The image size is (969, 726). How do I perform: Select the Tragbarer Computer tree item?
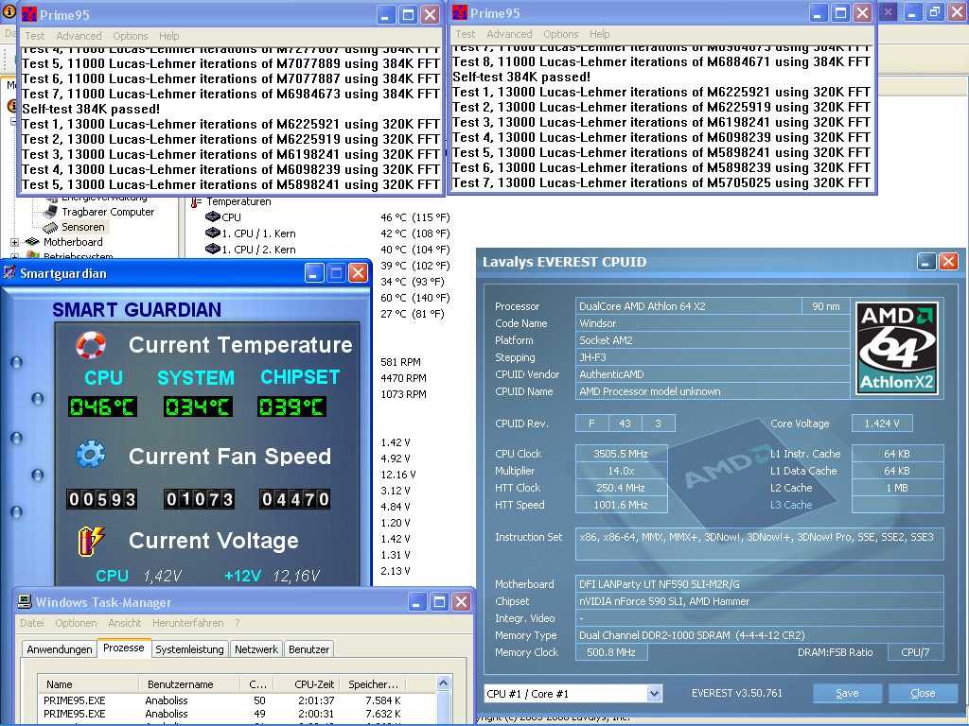pos(108,212)
